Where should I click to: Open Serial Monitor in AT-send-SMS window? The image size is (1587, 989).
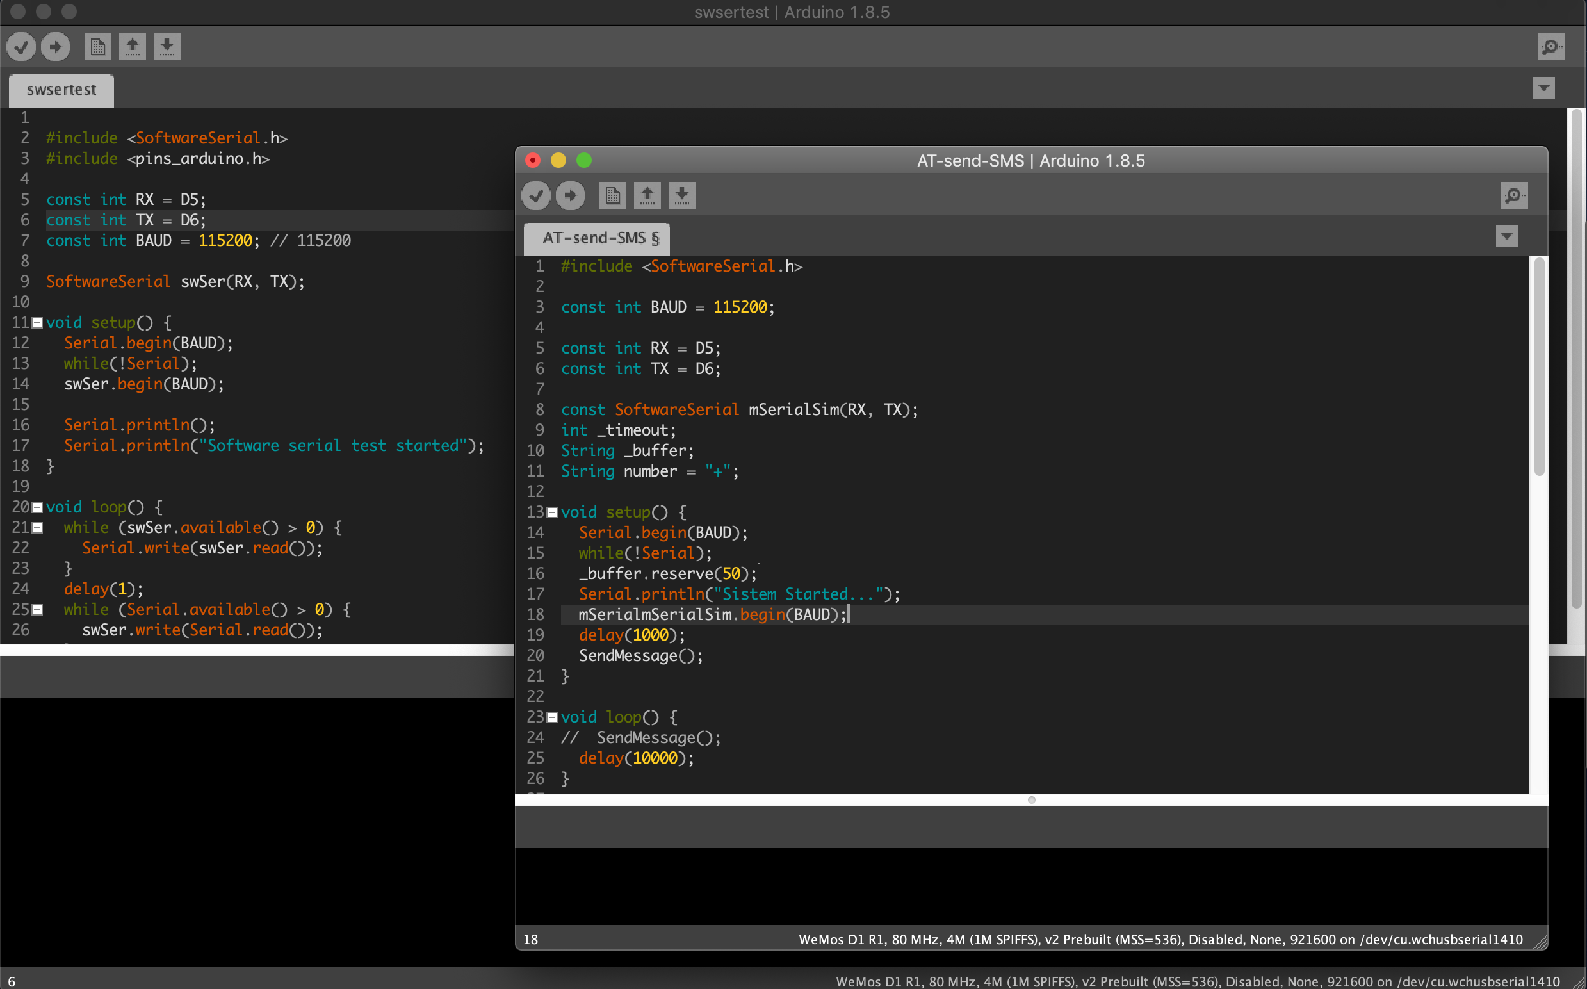[x=1514, y=195]
